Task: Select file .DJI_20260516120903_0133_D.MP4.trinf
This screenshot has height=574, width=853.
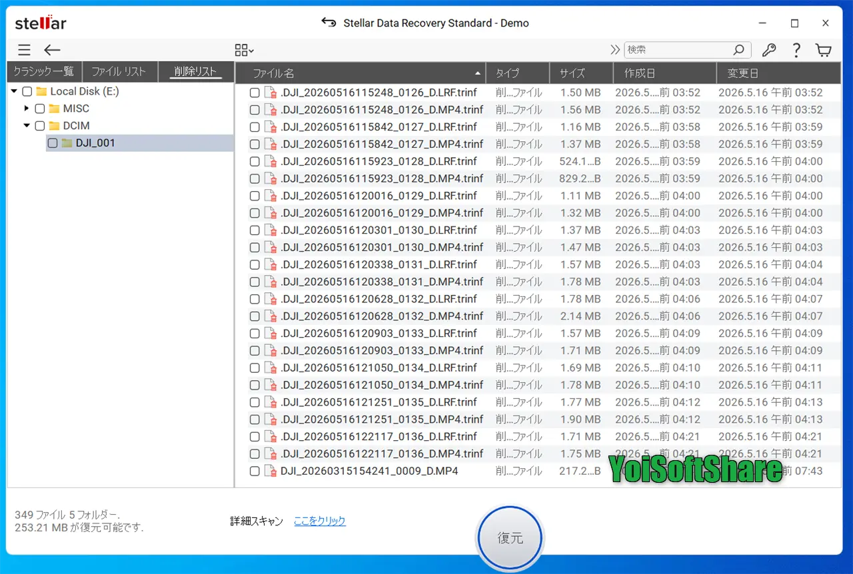Action: click(382, 350)
